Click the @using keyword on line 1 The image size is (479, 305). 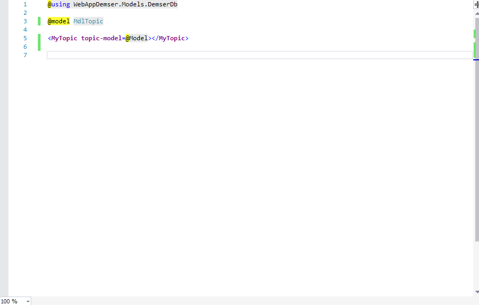click(x=59, y=4)
